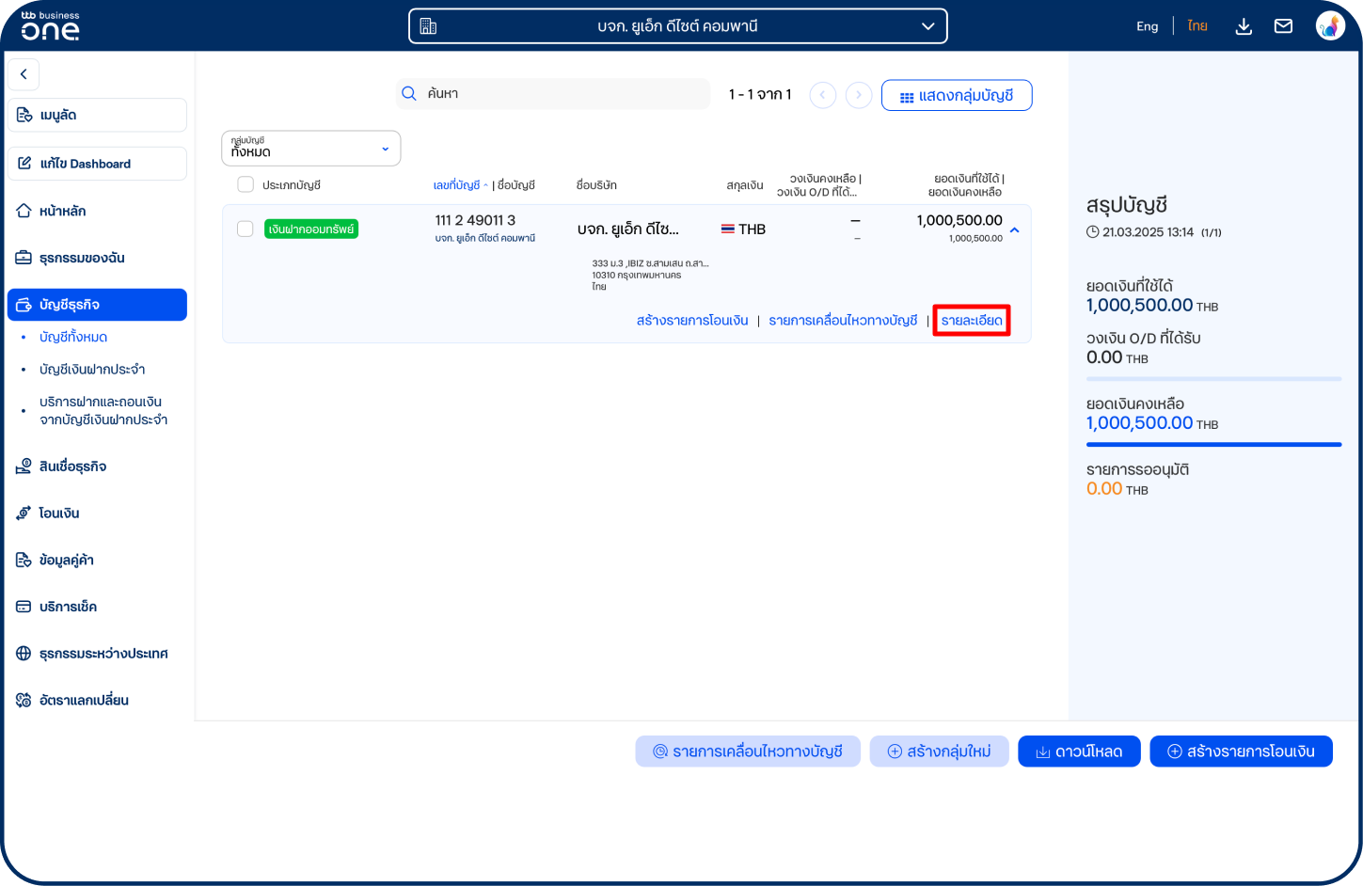
Task: Open the mail inbox envelope icon
Action: tap(1283, 26)
